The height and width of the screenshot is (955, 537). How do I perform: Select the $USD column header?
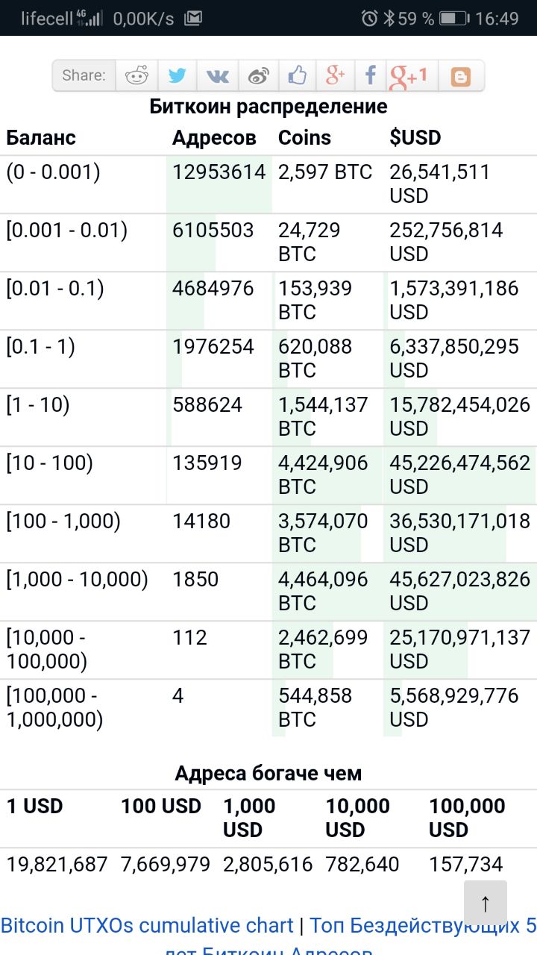pos(415,138)
